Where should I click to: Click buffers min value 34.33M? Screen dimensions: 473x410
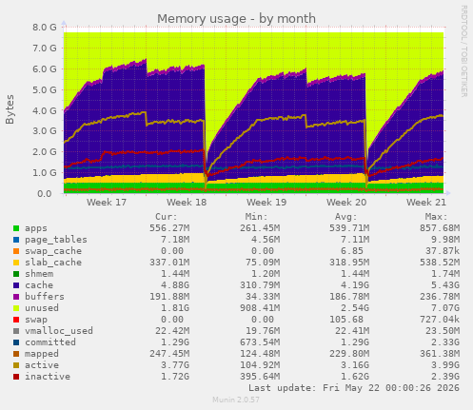click(263, 297)
